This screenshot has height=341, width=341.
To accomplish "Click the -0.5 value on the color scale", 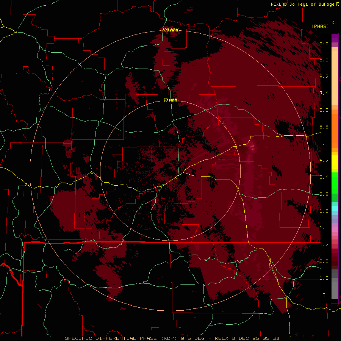I will coord(322,261).
